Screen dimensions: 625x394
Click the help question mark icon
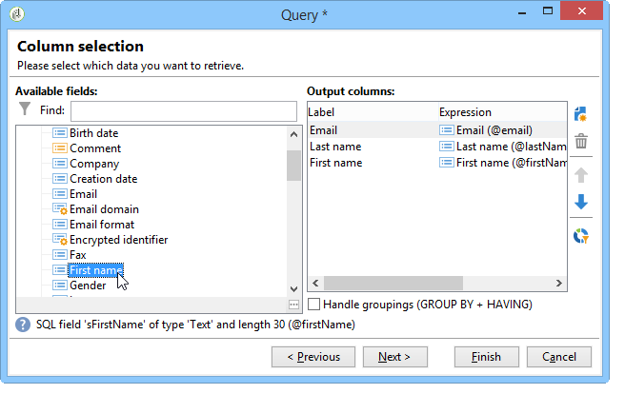[23, 325]
